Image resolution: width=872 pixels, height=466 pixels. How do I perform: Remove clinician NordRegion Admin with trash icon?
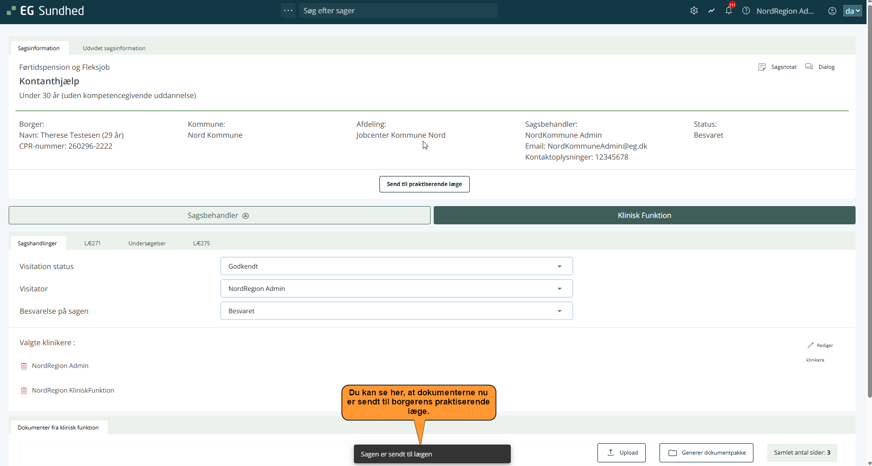24,366
